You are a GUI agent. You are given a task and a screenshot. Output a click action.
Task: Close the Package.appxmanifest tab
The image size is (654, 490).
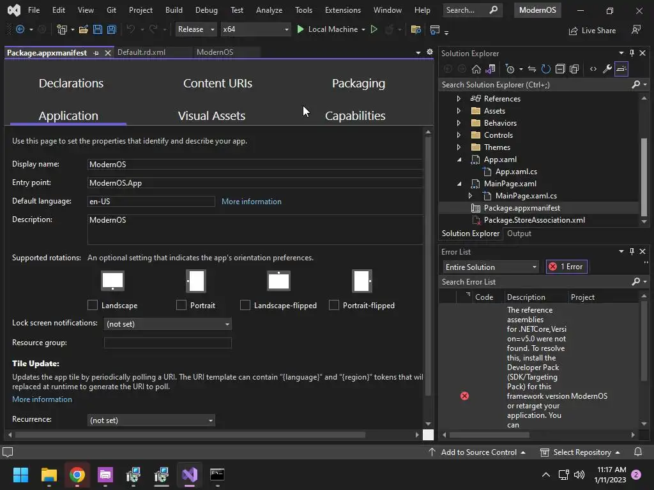click(108, 53)
